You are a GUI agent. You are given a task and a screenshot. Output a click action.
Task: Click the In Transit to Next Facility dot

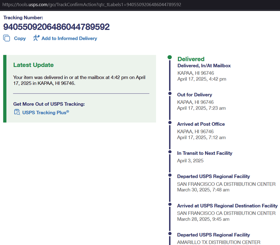[170, 152]
